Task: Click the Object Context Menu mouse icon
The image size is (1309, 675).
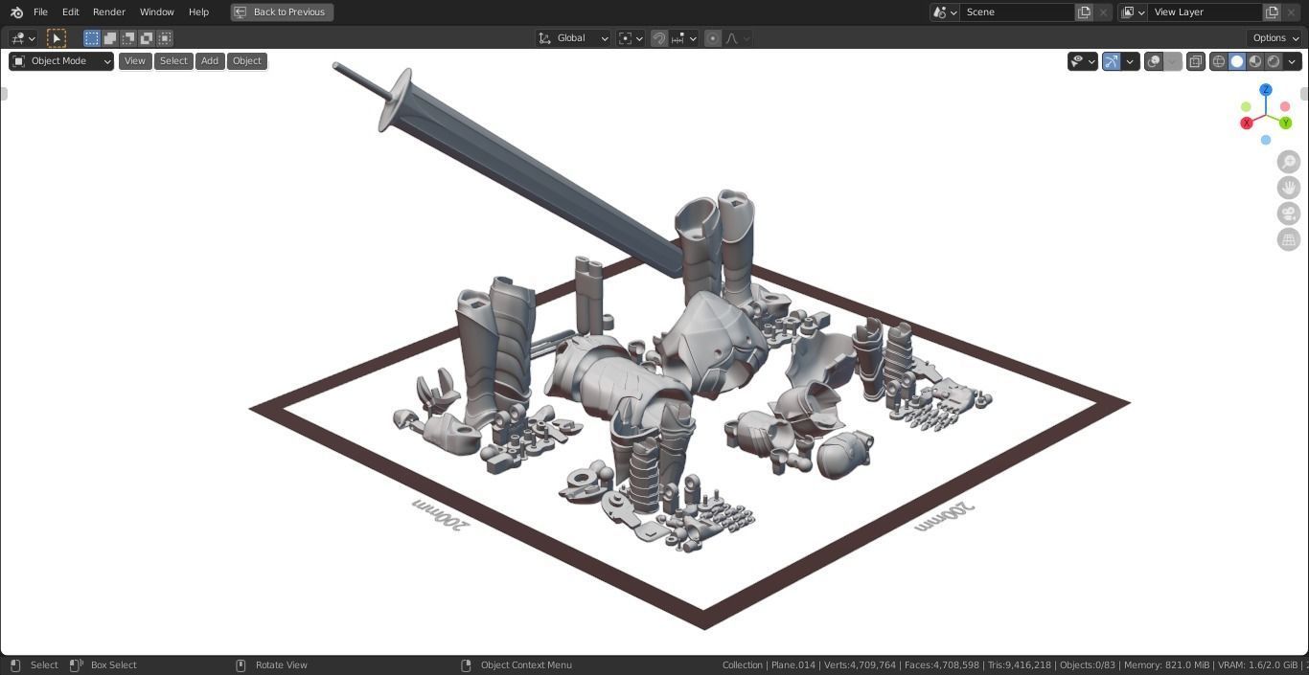Action: pyautogui.click(x=466, y=665)
